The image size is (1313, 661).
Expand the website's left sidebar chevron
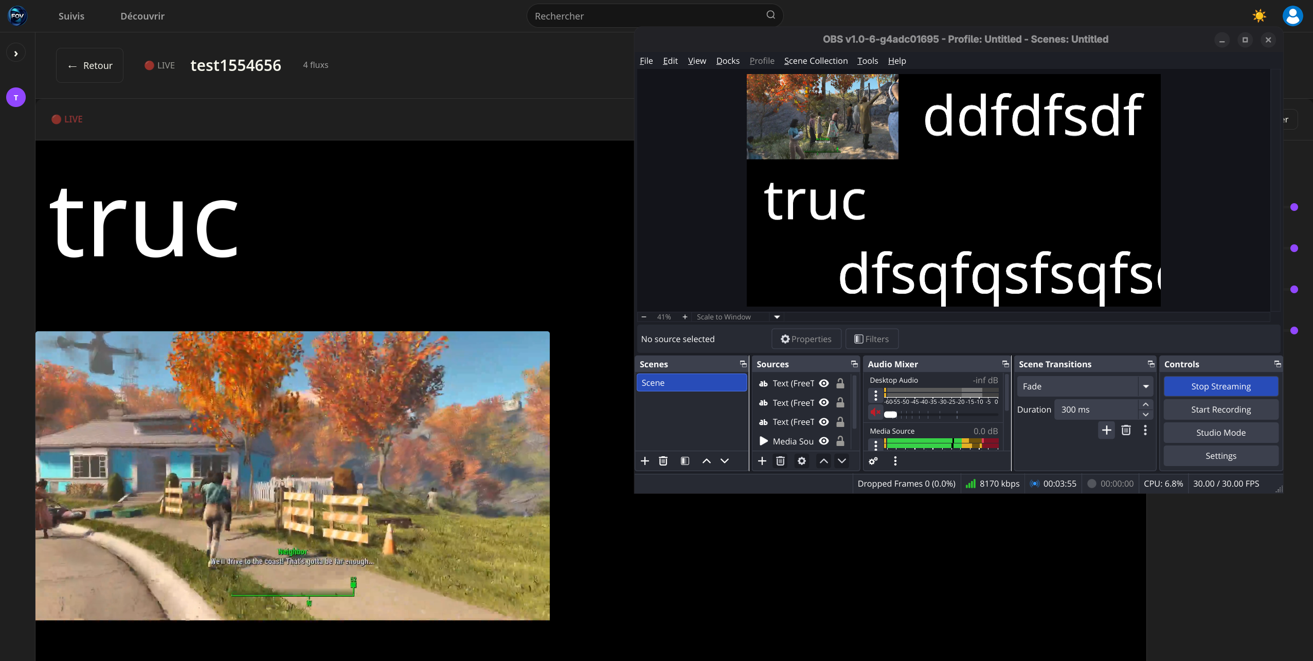[x=16, y=53]
